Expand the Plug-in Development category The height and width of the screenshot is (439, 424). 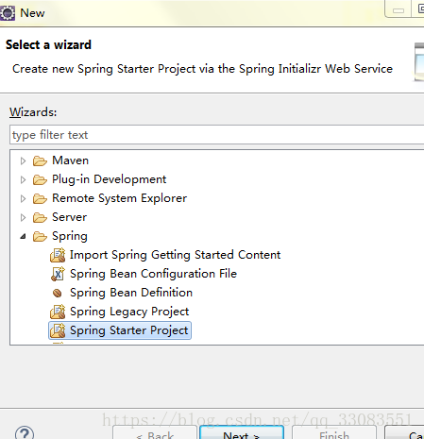click(x=23, y=179)
